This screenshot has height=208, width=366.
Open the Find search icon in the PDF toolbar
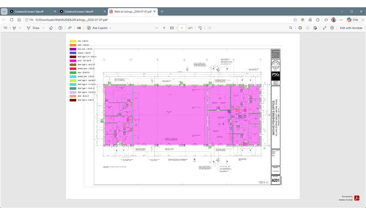(x=291, y=28)
